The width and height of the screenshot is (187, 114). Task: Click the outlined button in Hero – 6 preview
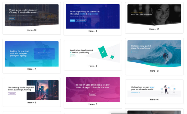(x=12, y=93)
